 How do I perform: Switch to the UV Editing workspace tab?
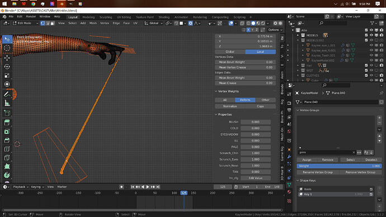point(124,17)
